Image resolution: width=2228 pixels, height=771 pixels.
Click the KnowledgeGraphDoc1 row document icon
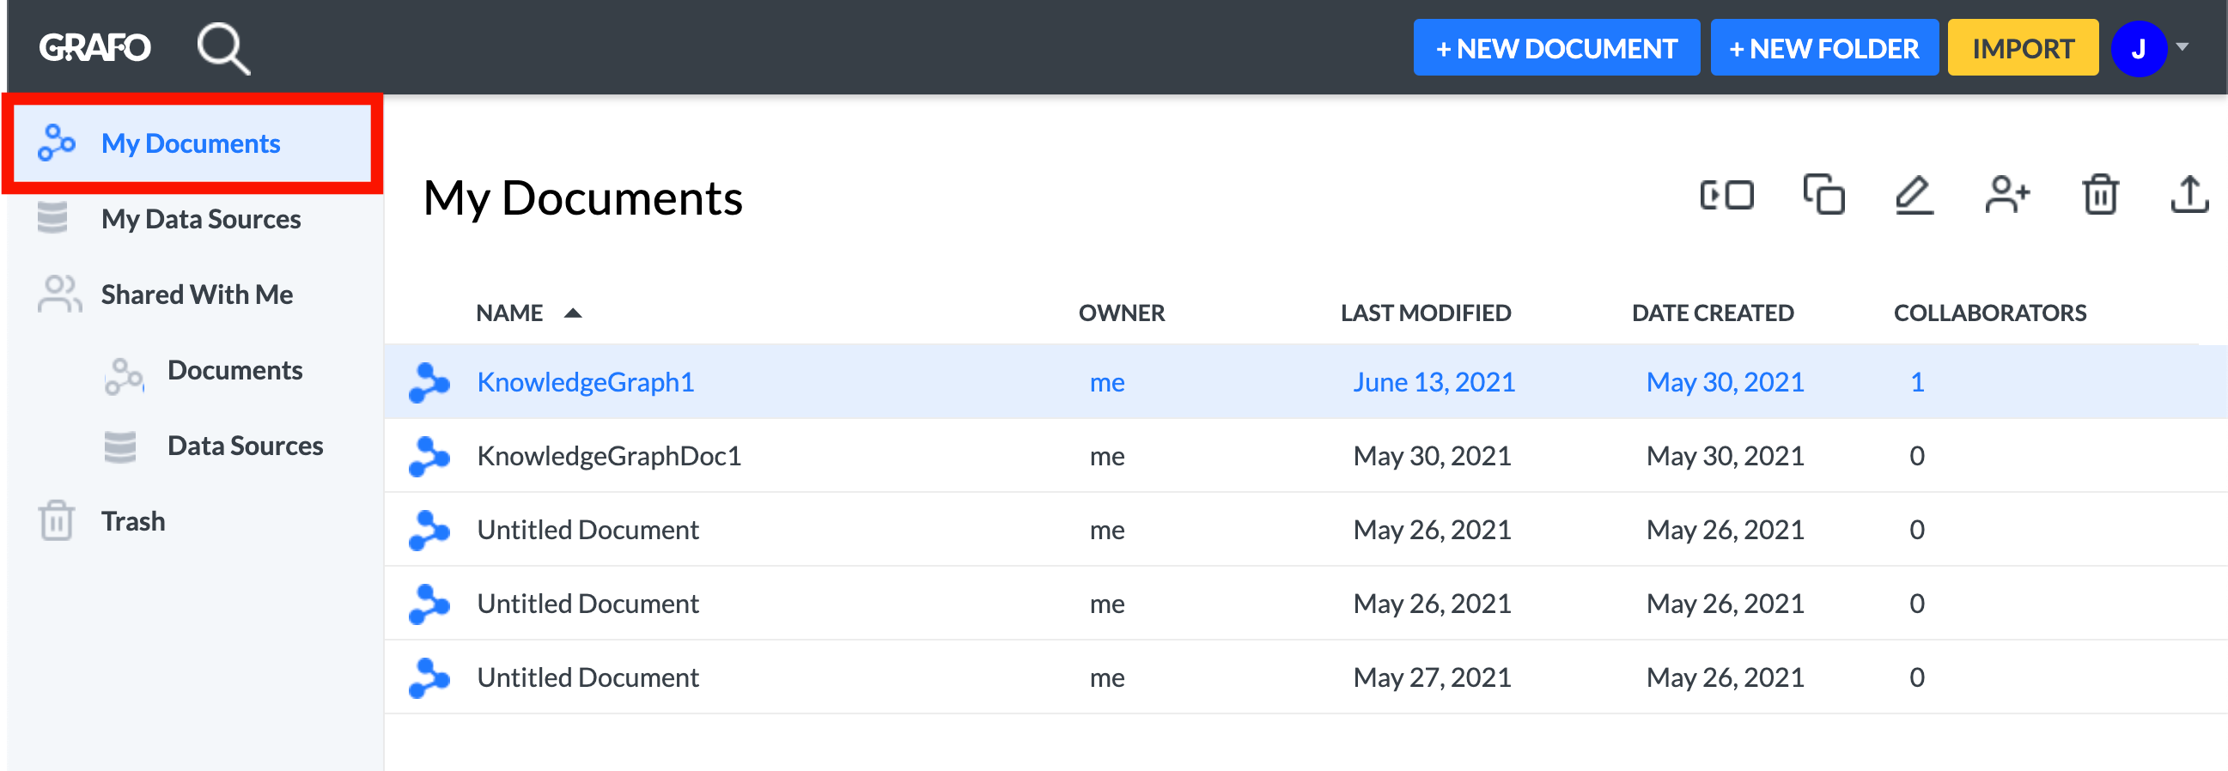pyautogui.click(x=429, y=457)
